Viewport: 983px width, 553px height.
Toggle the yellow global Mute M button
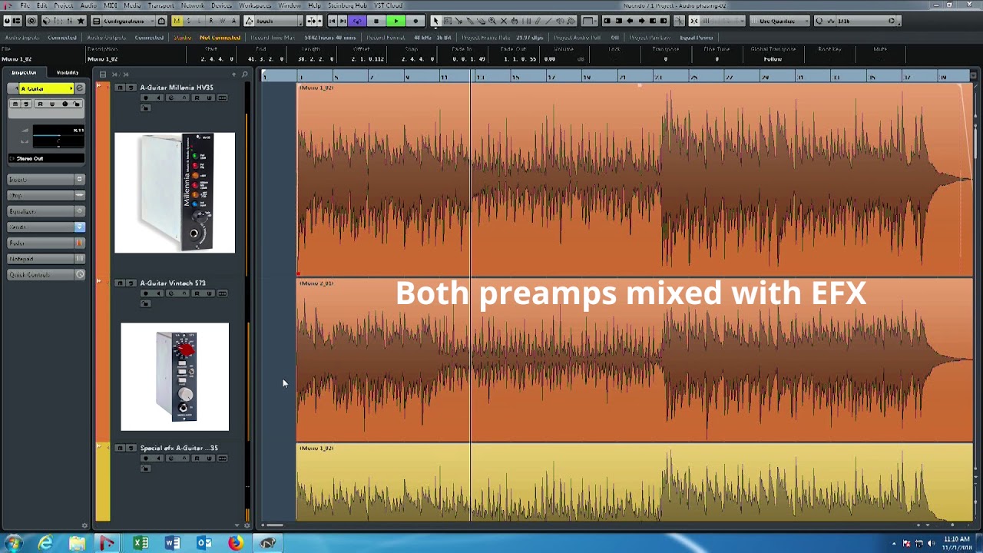(177, 21)
